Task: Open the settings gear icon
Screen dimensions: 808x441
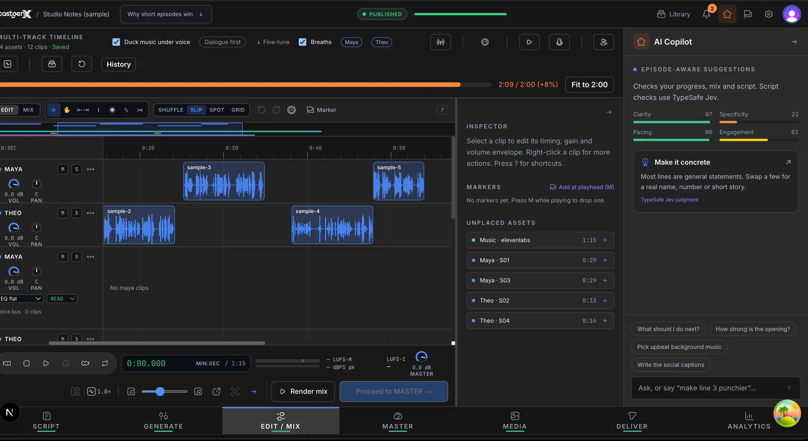Action: tap(768, 14)
